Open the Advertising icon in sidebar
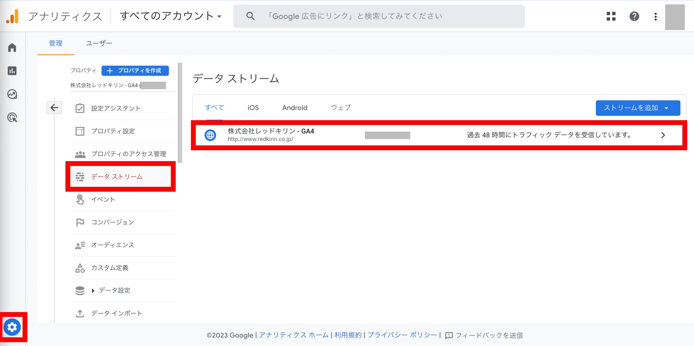Screen dimensions: 694x346 click(12, 117)
